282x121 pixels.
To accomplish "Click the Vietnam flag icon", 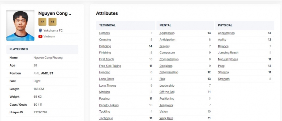I will [40, 36].
